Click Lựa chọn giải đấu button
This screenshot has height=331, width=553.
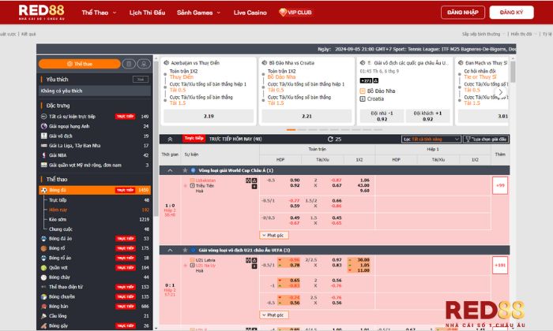pos(486,139)
